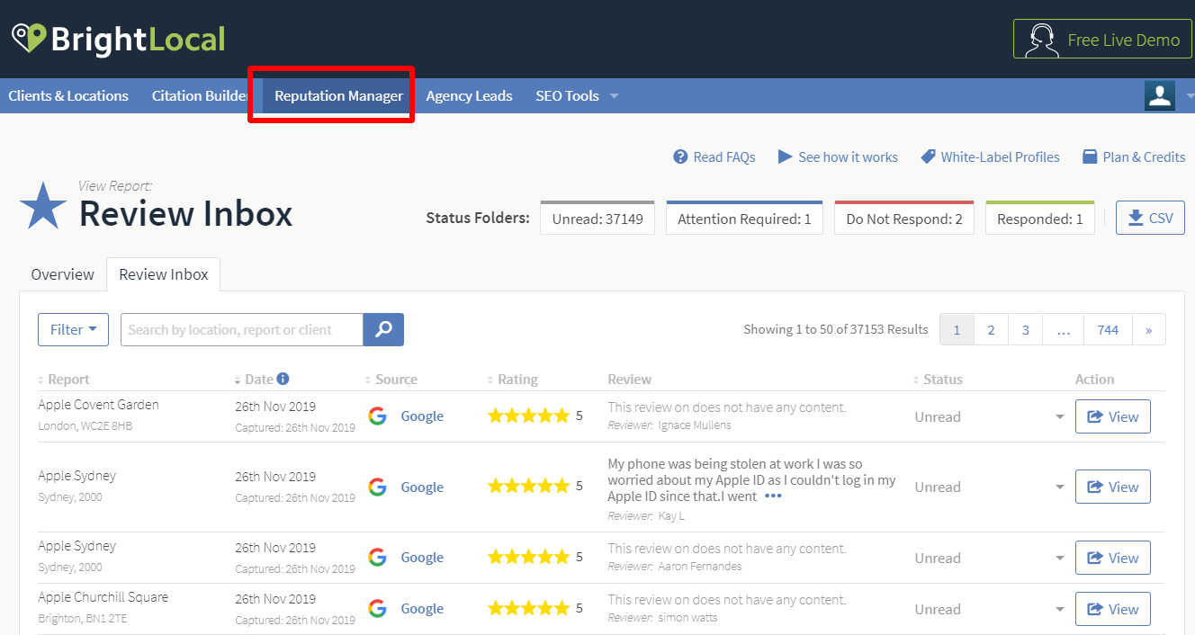Open the Citation Builder menu item

point(200,95)
